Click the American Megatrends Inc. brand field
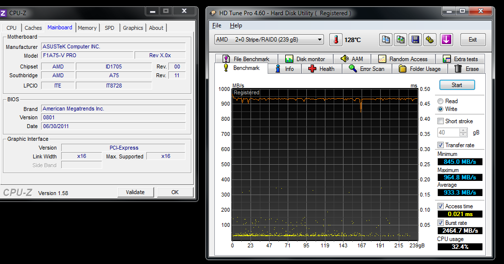 [x=113, y=109]
